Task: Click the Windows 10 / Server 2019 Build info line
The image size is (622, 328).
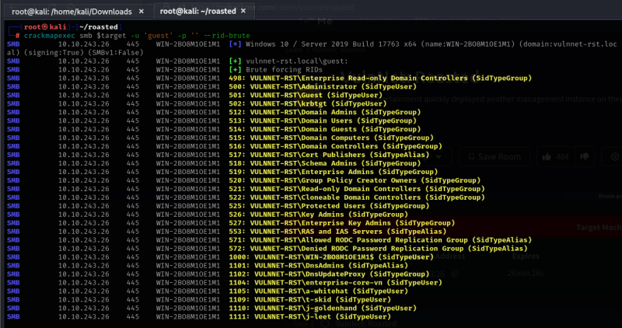Action: [423, 44]
